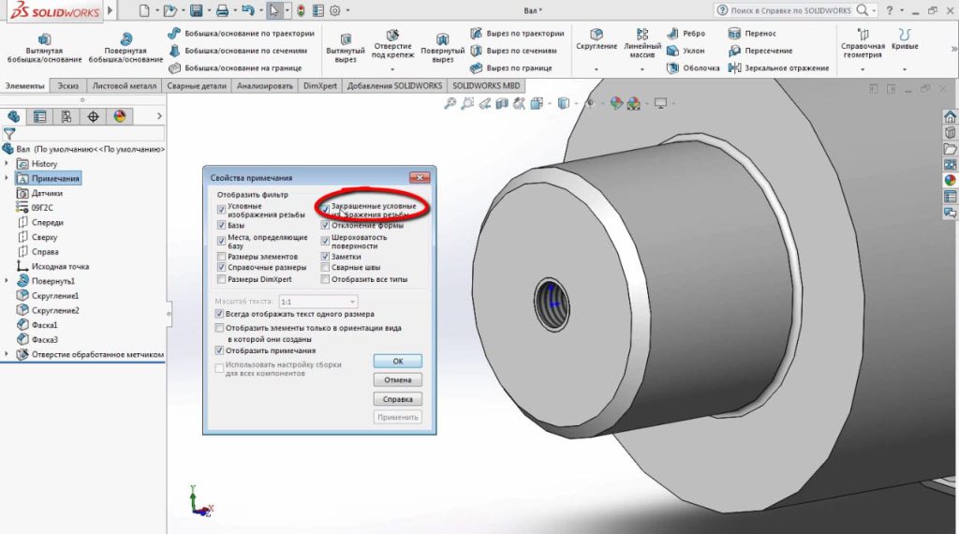This screenshot has width=959, height=534.
Task: Open the ConfigurationManager tab icon
Action: tap(66, 116)
